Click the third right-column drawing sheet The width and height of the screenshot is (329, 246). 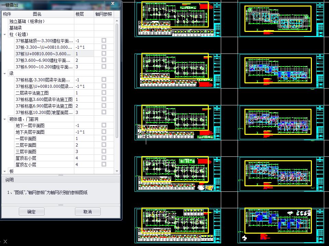[x=282, y=122]
